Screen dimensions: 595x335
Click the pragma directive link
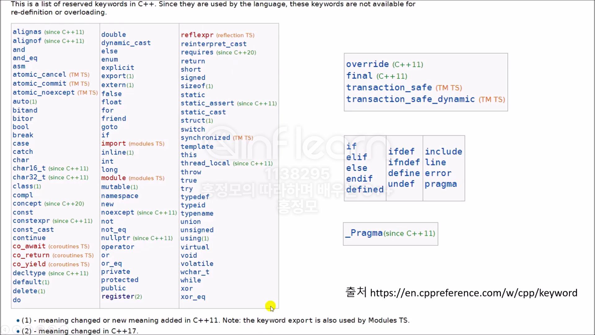[440, 184]
